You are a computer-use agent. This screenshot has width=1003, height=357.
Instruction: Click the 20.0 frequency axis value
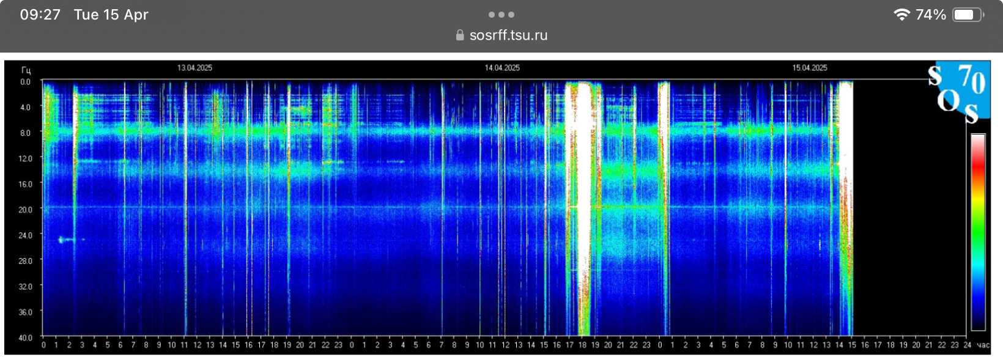(x=25, y=210)
